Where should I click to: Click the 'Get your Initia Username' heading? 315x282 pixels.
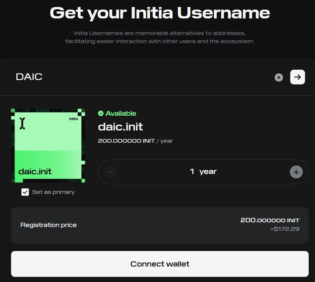160,13
